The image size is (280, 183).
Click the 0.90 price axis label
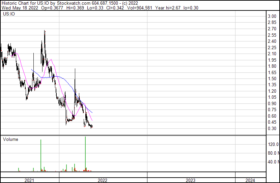tap(272, 103)
